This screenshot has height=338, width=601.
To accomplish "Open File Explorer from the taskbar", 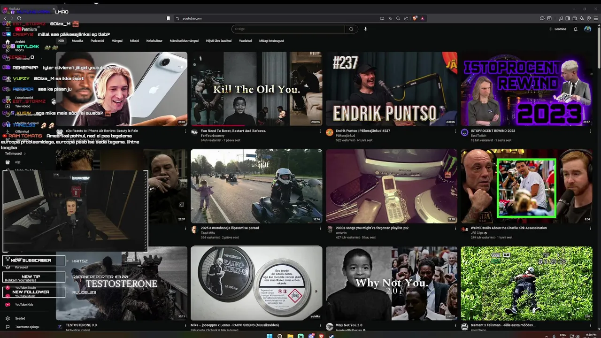I will point(290,336).
